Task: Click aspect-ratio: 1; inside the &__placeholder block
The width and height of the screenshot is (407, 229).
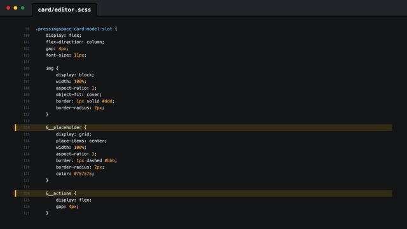Action: pyautogui.click(x=76, y=154)
